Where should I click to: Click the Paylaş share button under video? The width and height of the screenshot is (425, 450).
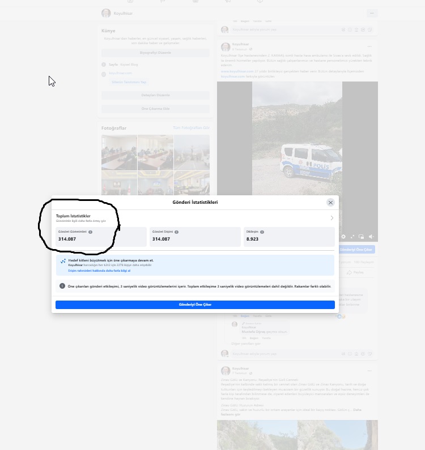coord(355,272)
